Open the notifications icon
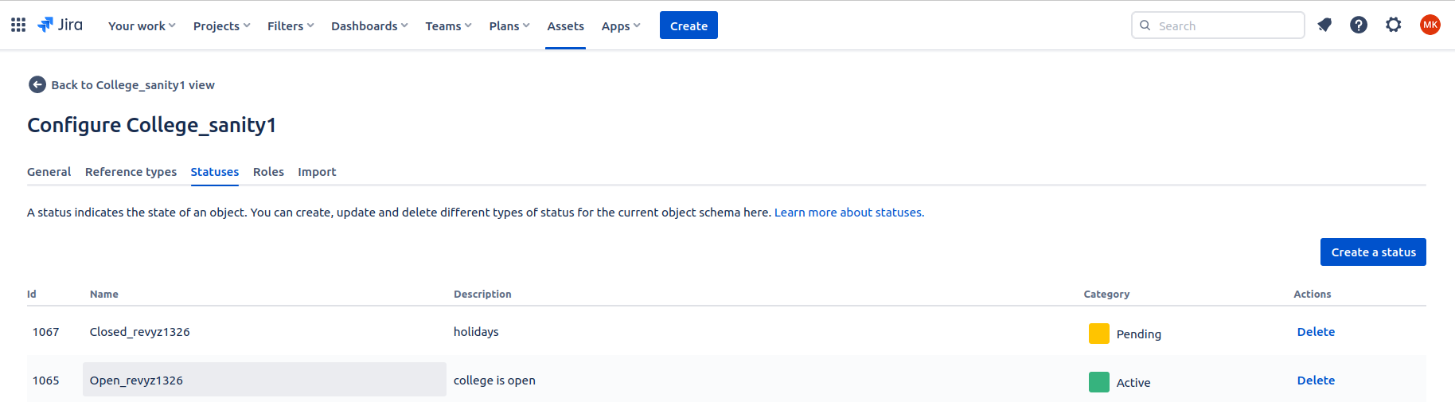Screen dimensions: 1455x402 click(1324, 25)
